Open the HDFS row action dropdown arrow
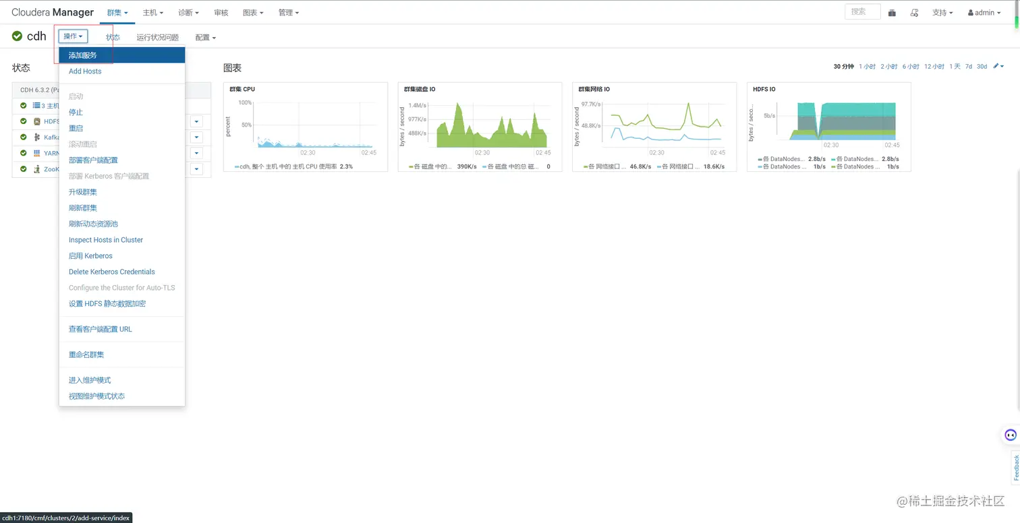This screenshot has height=523, width=1020. pos(196,121)
